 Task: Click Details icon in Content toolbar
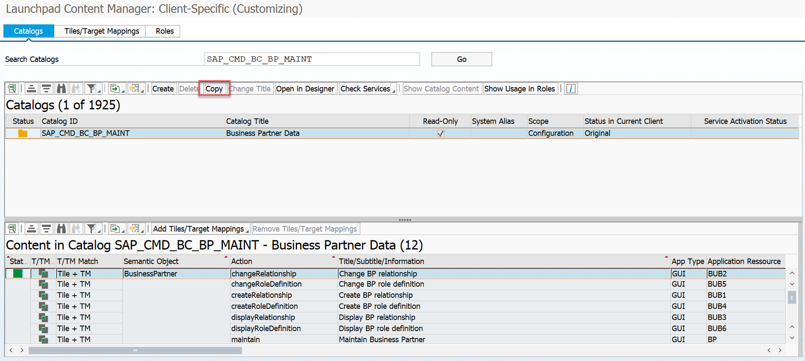pos(12,229)
